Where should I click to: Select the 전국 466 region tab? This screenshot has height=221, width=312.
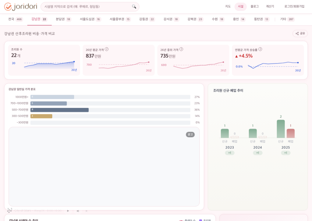pos(16,19)
